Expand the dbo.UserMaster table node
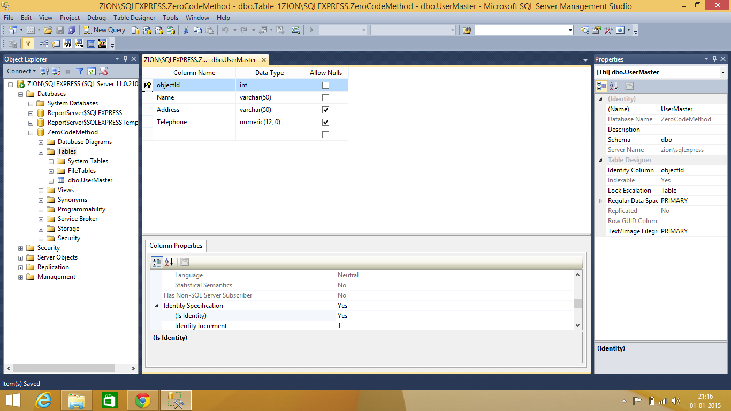The height and width of the screenshot is (411, 731). click(x=51, y=180)
